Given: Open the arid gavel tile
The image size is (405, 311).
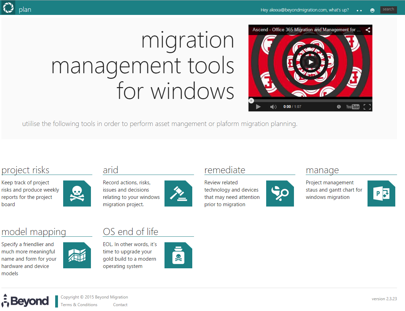Looking at the screenshot, I should click(178, 193).
